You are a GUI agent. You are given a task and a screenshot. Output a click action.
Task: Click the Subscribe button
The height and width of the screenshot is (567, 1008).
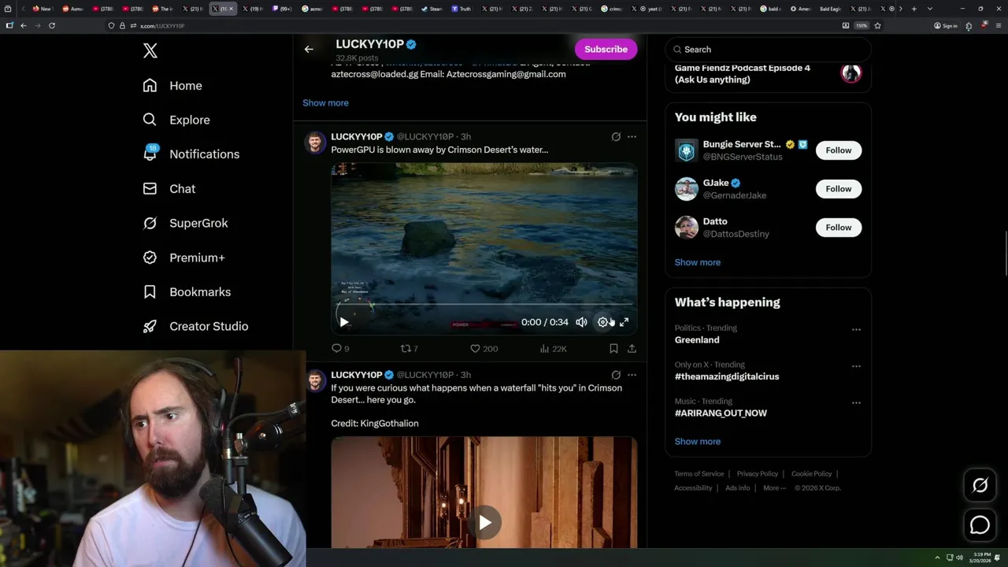606,49
